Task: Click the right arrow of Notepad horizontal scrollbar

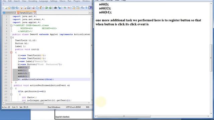Action: point(208,116)
